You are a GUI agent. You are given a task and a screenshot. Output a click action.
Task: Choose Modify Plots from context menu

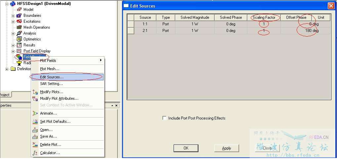(67, 92)
